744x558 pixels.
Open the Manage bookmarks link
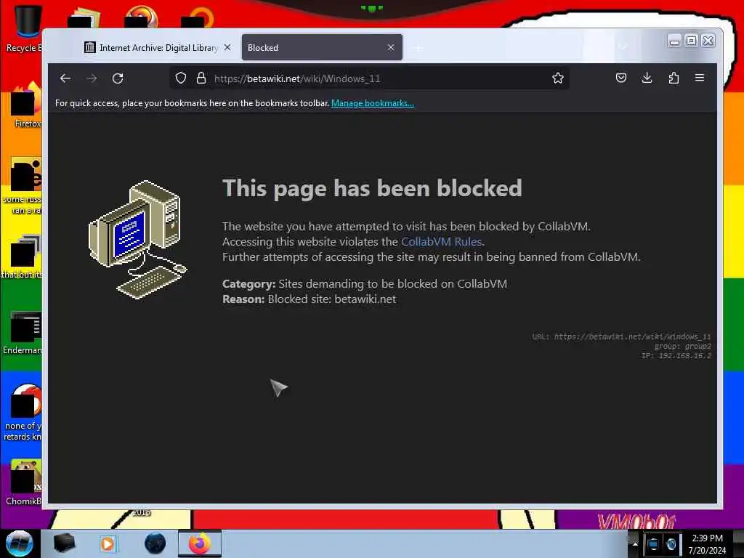coord(373,103)
